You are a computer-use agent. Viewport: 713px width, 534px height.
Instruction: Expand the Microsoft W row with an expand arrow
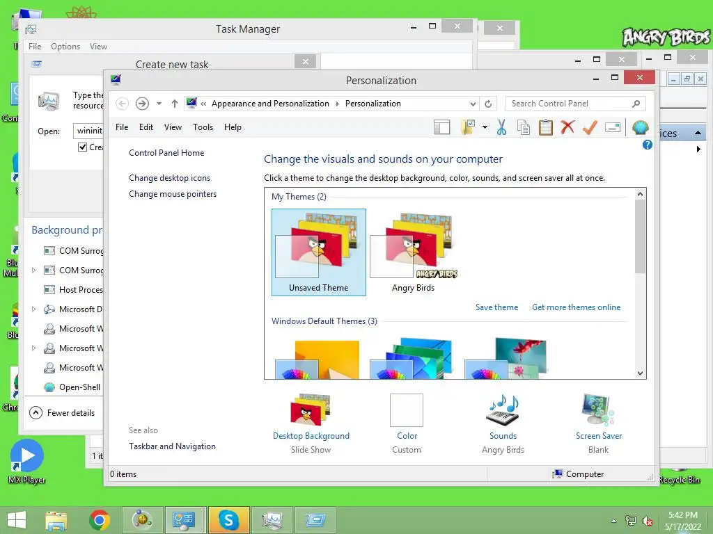[x=33, y=348]
